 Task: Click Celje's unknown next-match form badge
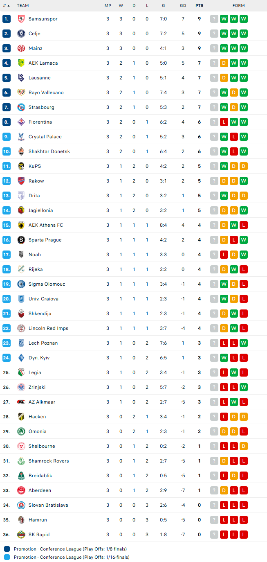214,34
